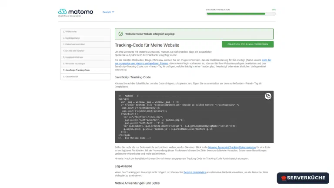Open Matomo Javascript Tracking Dokumentation link
Viewport: 334px width, 188px height.
[x=232, y=147]
